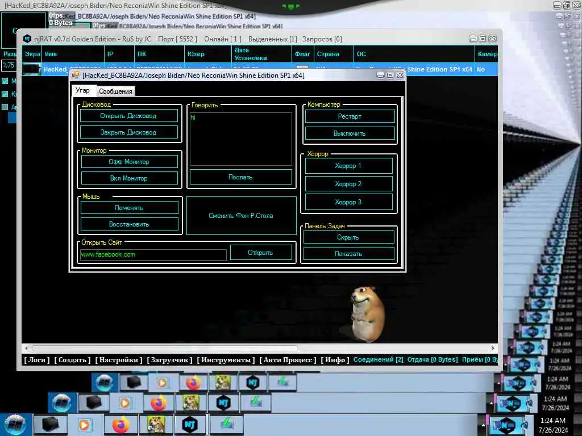Open the hamster Box icon on bottom taskbar
Viewport: 582px width, 436px height.
pos(156,425)
